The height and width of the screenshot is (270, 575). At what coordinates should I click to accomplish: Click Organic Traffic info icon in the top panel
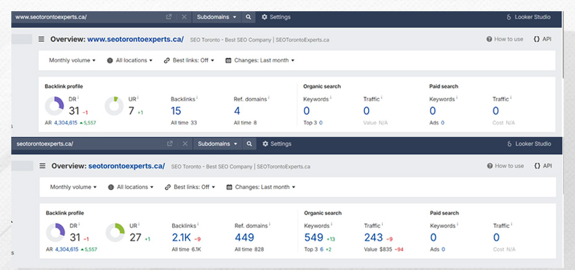coord(382,98)
